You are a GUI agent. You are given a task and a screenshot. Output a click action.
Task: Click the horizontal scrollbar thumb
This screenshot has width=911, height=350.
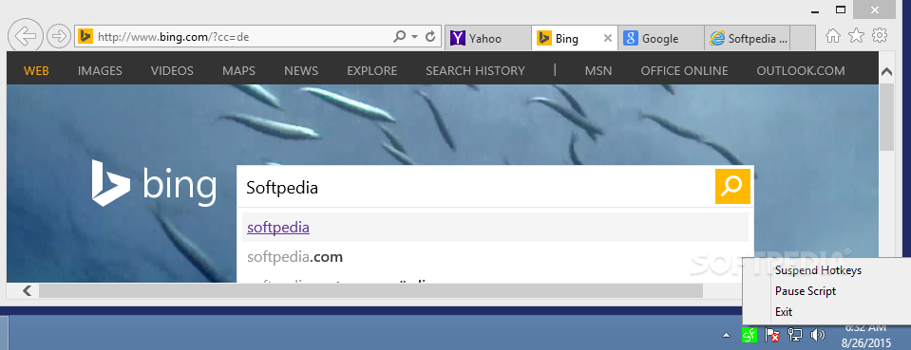(370, 291)
